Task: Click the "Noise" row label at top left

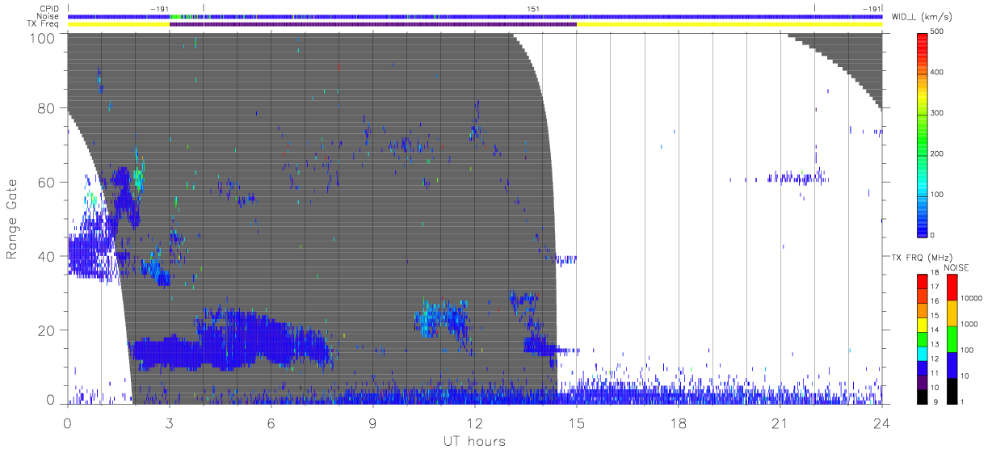Action: pos(49,16)
